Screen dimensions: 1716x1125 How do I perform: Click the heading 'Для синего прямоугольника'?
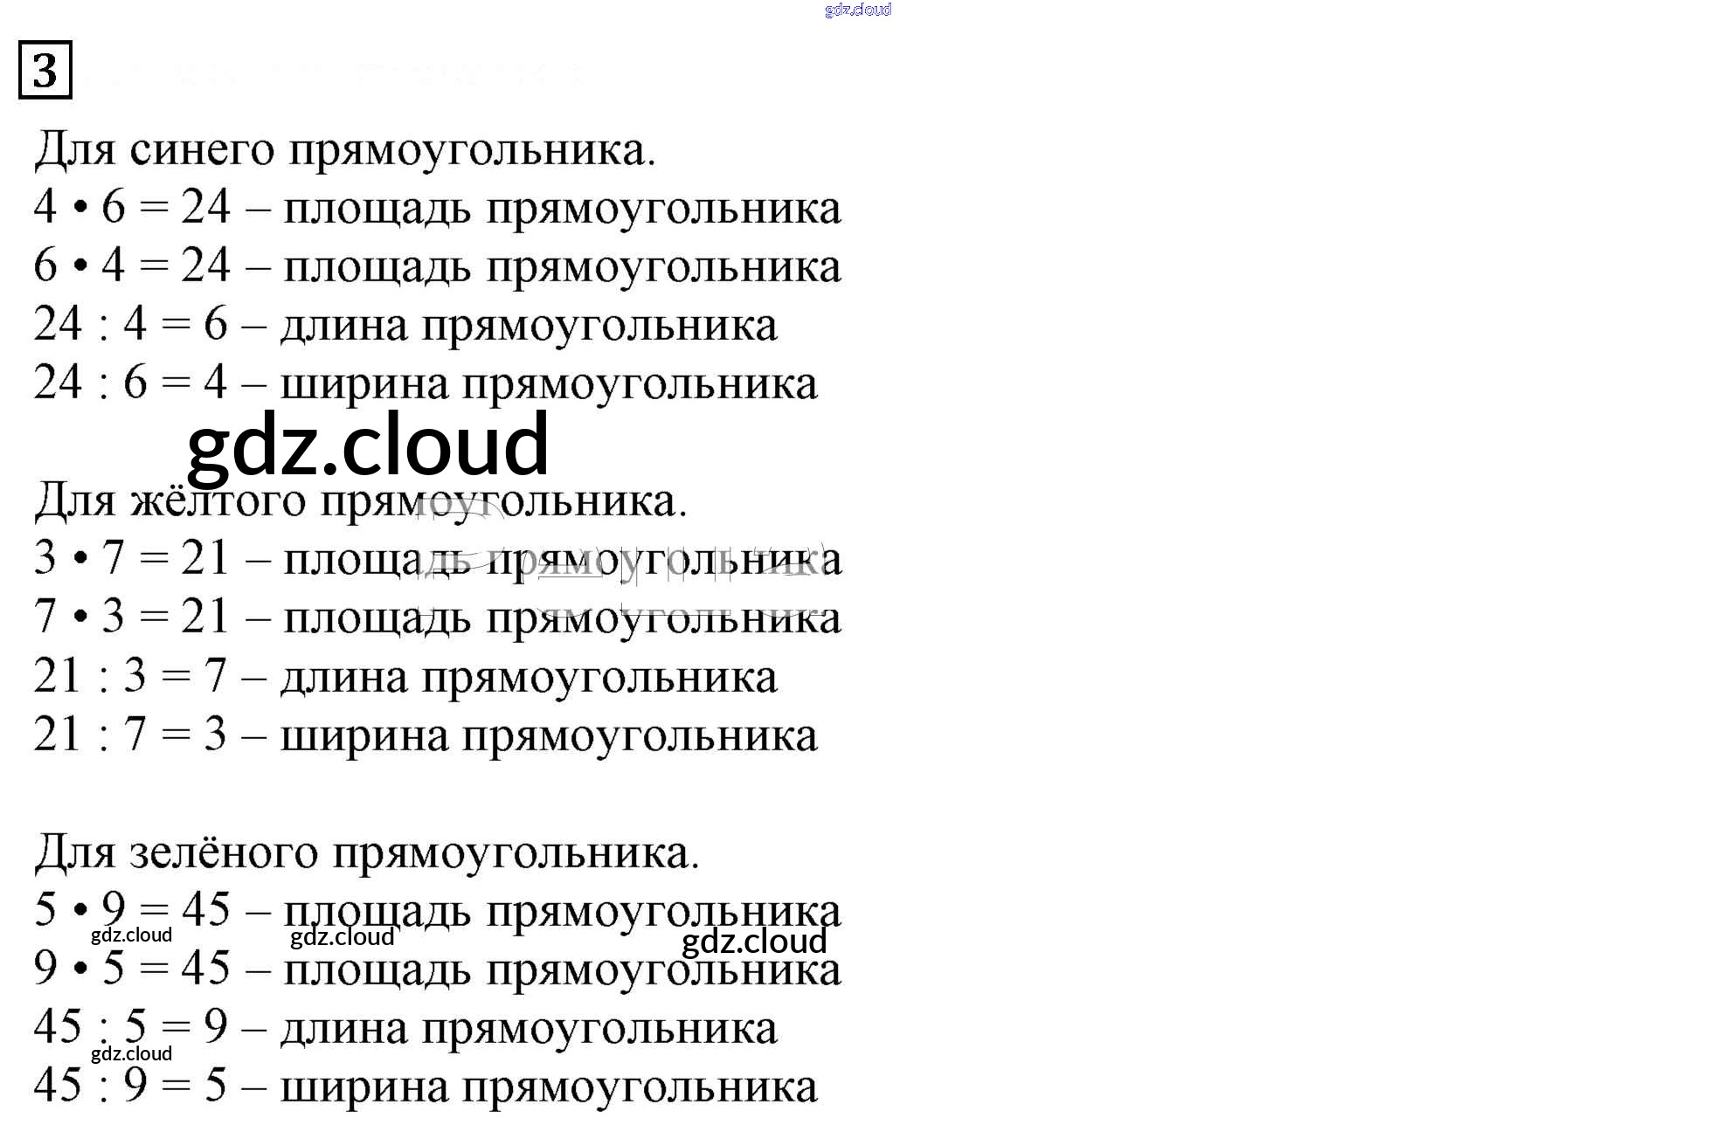pyautogui.click(x=344, y=149)
